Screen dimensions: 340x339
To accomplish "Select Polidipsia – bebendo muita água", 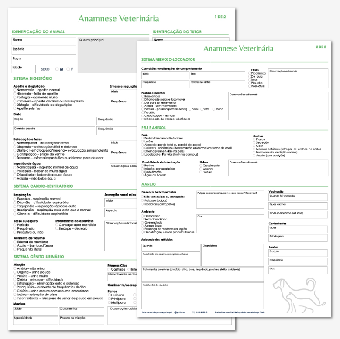I will [x=15, y=171].
